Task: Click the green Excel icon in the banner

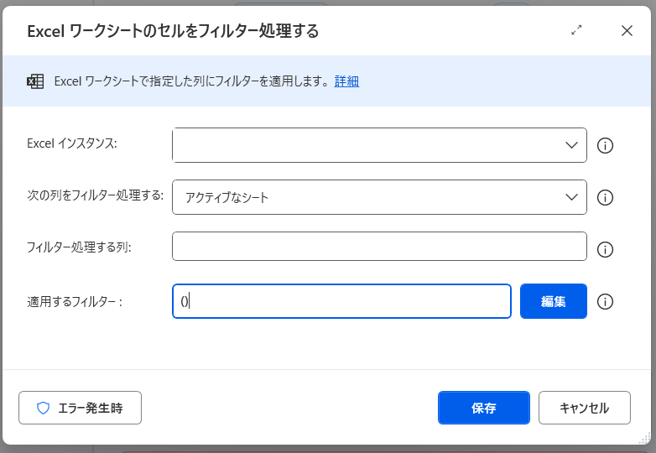Action: tap(35, 81)
